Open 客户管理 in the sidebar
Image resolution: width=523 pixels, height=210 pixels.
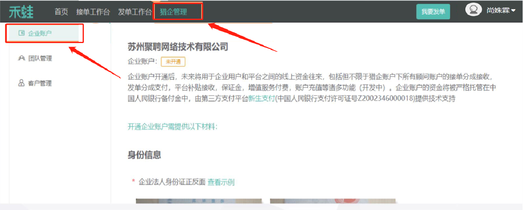pyautogui.click(x=40, y=83)
